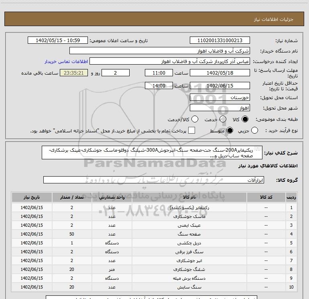The height and width of the screenshot is (299, 309).
Task: Select the شلنگ جوشکاری item name
Action: pos(189,269)
